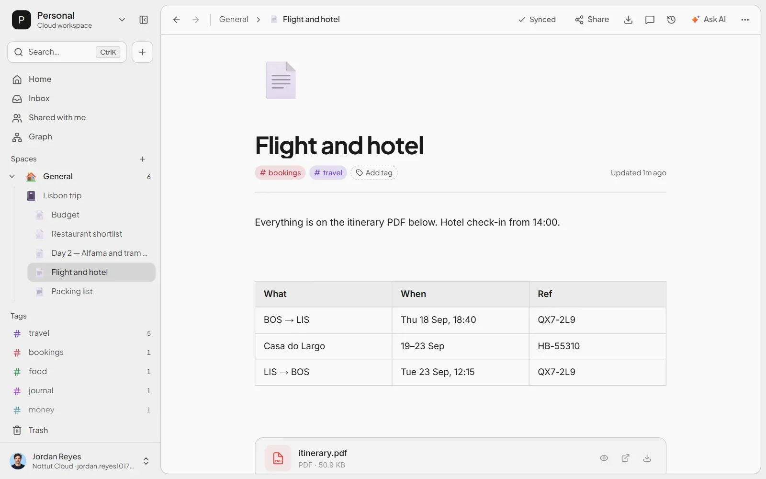Filter by the travel tag in sidebar
Image resolution: width=766 pixels, height=479 pixels.
(x=80, y=333)
